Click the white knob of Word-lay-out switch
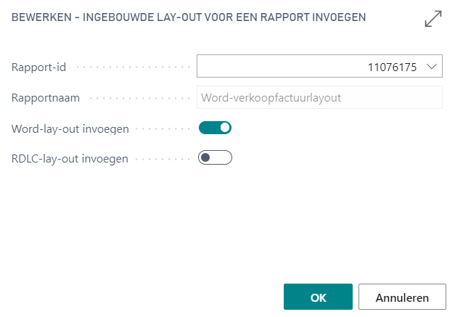Screen dimensions: 455x317 [224, 128]
